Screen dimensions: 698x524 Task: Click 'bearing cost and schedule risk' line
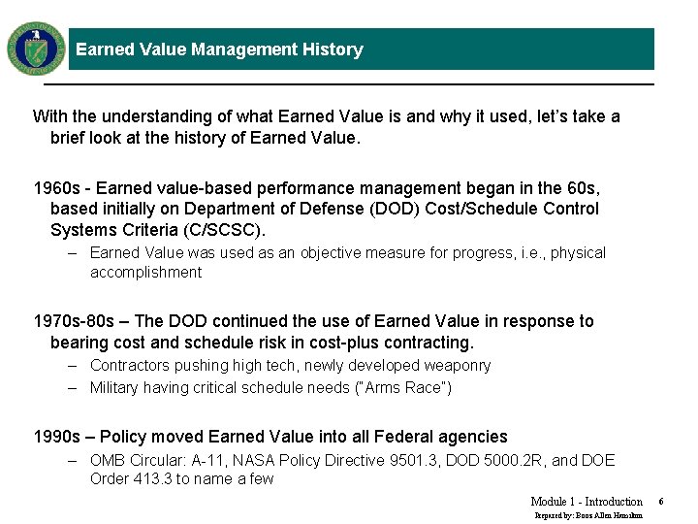click(x=262, y=343)
